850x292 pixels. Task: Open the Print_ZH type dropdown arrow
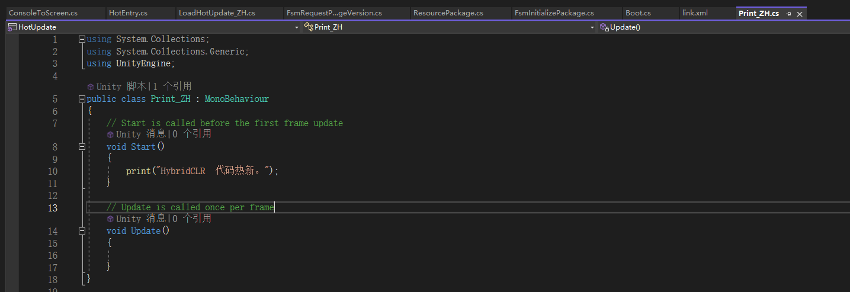point(592,27)
